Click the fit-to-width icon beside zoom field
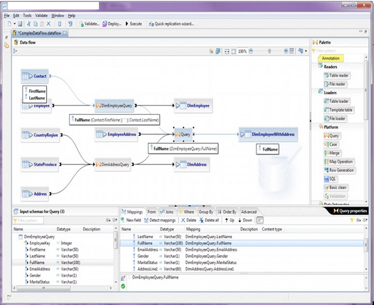Viewport: 374px width, 305px height. tap(227, 51)
